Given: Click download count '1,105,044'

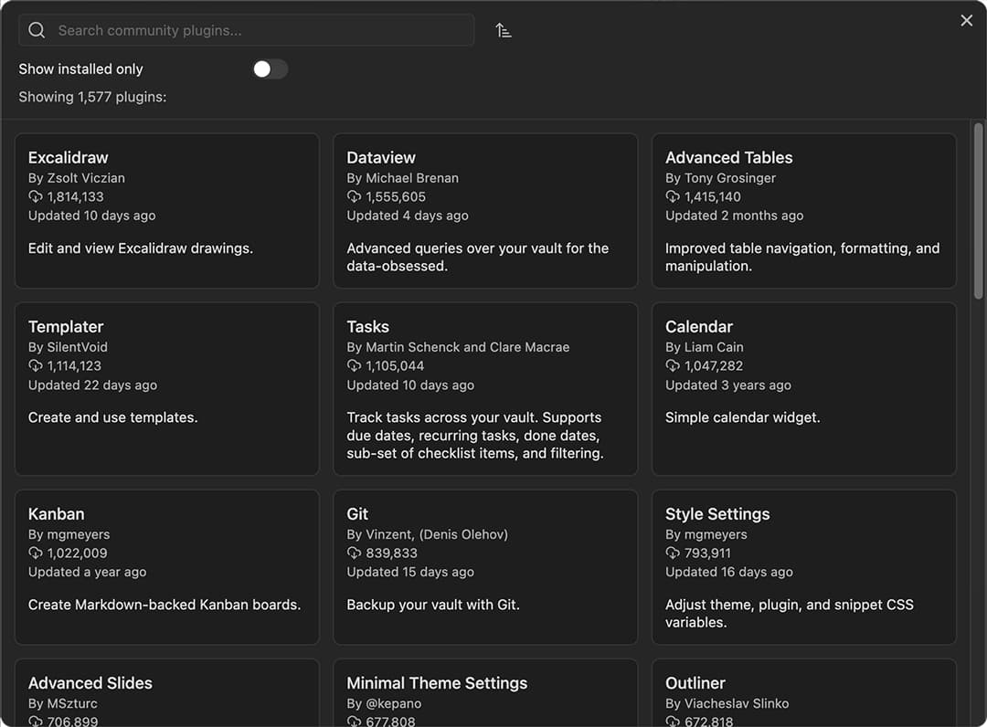Looking at the screenshot, I should click(396, 366).
